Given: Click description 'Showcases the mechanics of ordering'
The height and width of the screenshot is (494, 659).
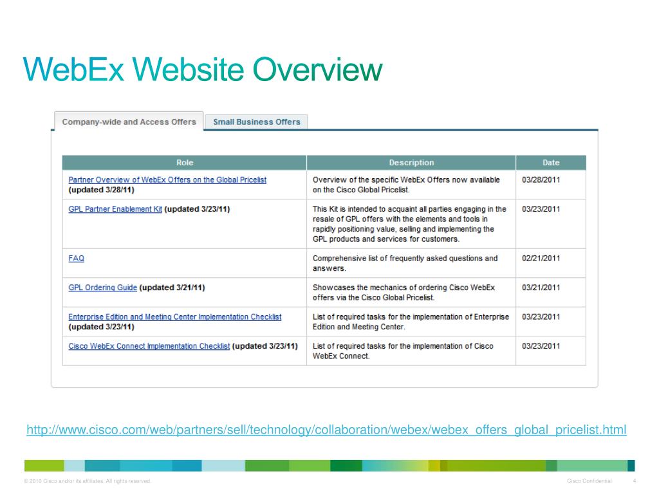Looking at the screenshot, I should (404, 293).
